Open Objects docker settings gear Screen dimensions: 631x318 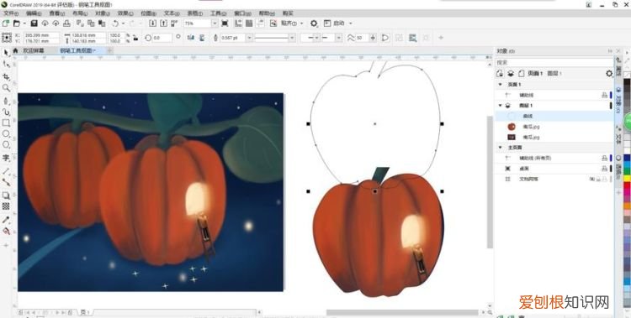click(609, 74)
